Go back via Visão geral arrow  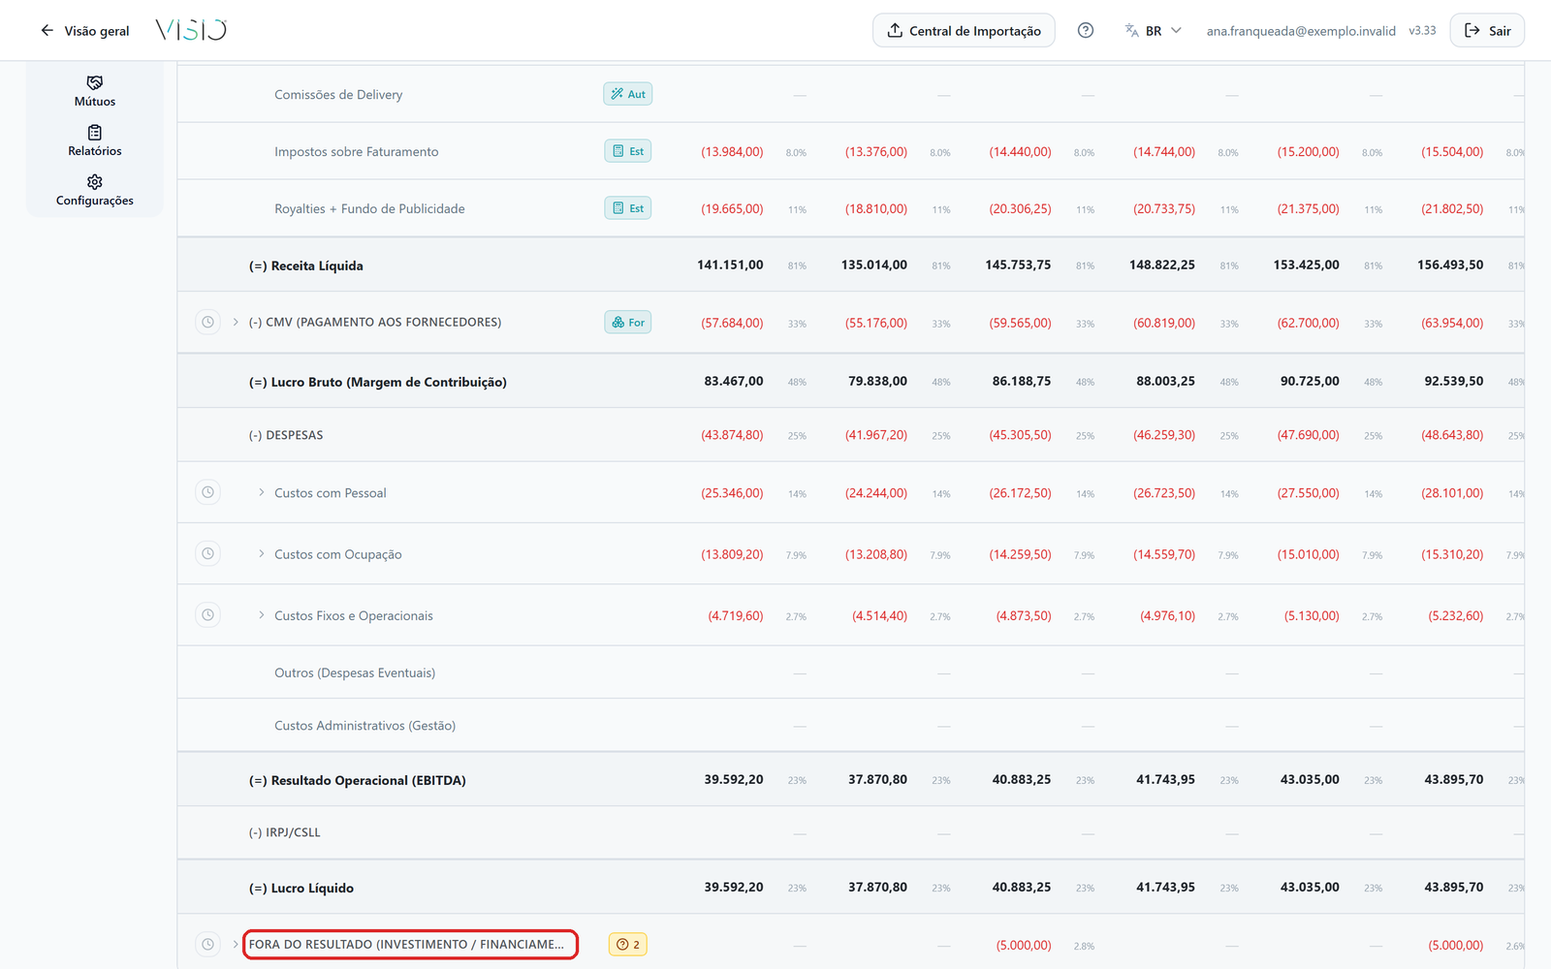point(84,30)
